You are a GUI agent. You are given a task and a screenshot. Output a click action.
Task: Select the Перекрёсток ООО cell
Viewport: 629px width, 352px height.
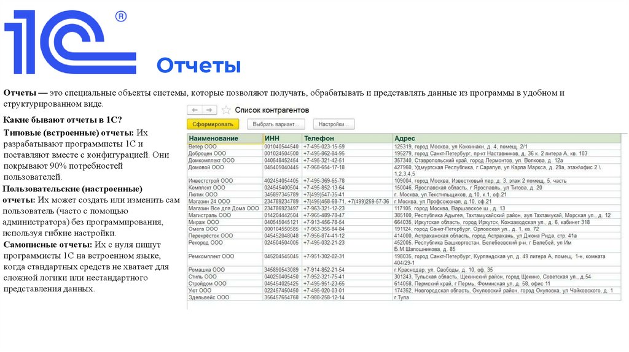coord(225,235)
